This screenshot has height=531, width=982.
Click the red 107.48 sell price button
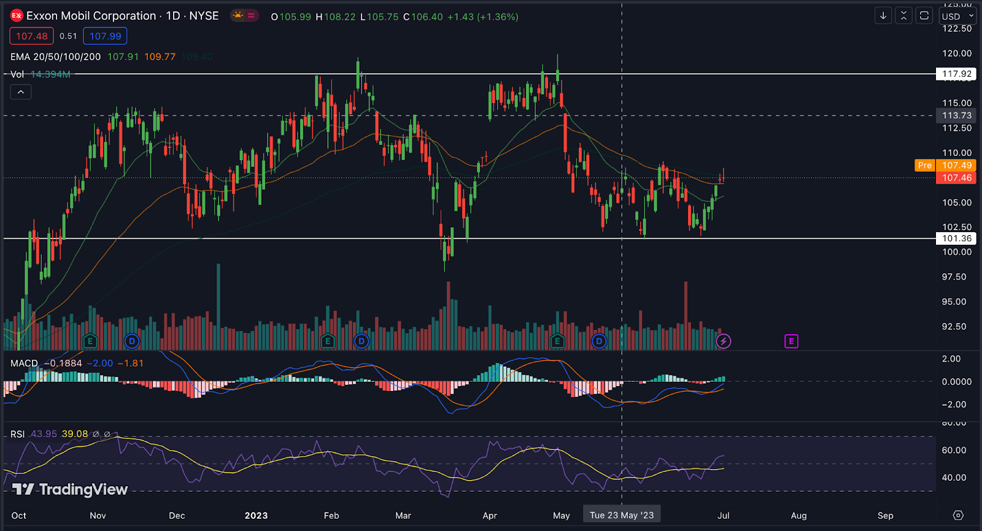[32, 36]
